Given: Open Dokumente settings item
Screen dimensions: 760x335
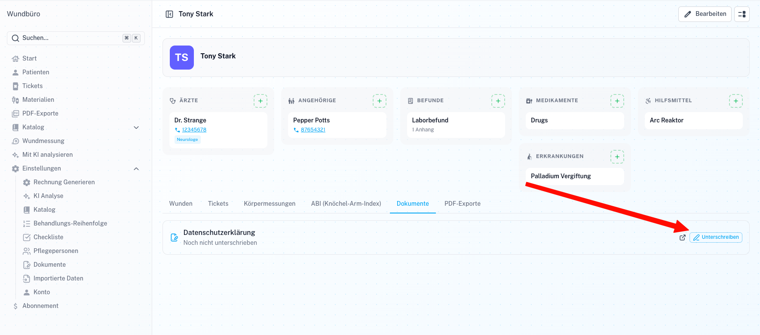Looking at the screenshot, I should (x=50, y=265).
